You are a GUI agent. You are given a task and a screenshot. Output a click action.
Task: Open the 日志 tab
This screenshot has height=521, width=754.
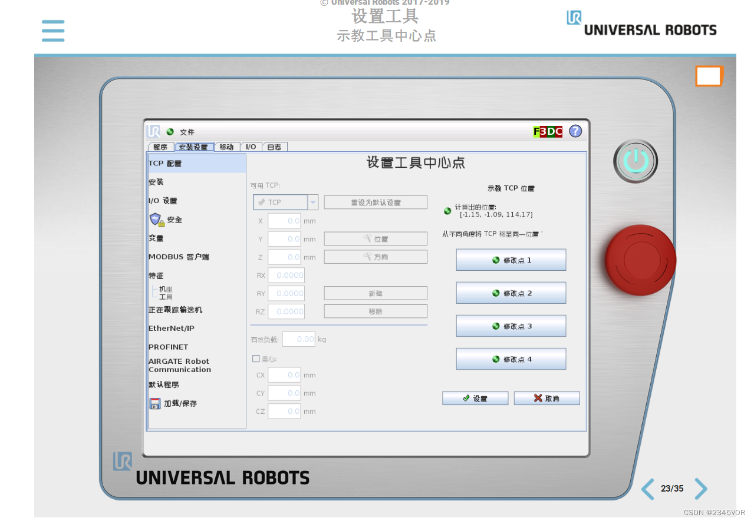click(274, 147)
